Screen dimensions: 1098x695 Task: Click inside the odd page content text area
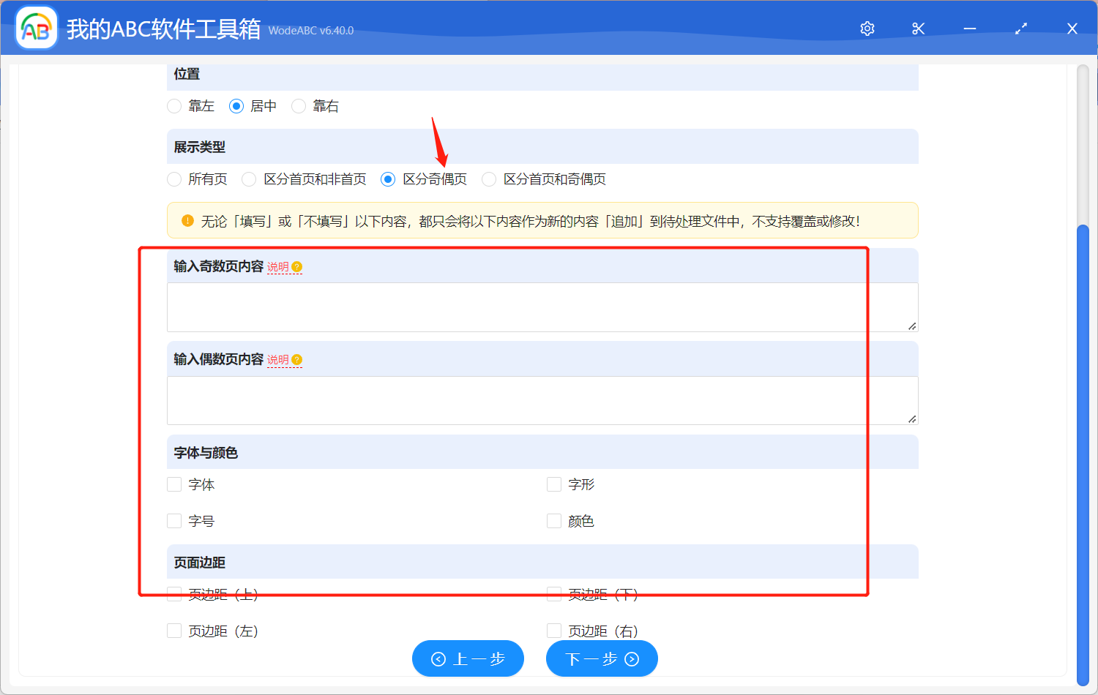(542, 307)
